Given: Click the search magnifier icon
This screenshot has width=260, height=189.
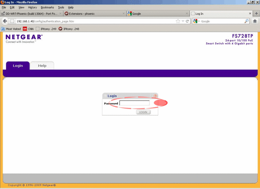Looking at the screenshot, I should (x=247, y=21).
